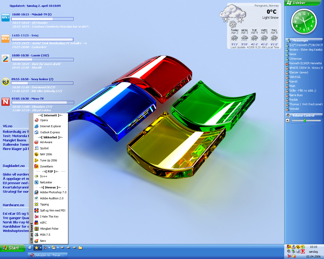Image resolution: width=324 pixels, height=259 pixels.
Task: Start Ad-Aware from the Sikkerhet section
Action: (x=51, y=142)
